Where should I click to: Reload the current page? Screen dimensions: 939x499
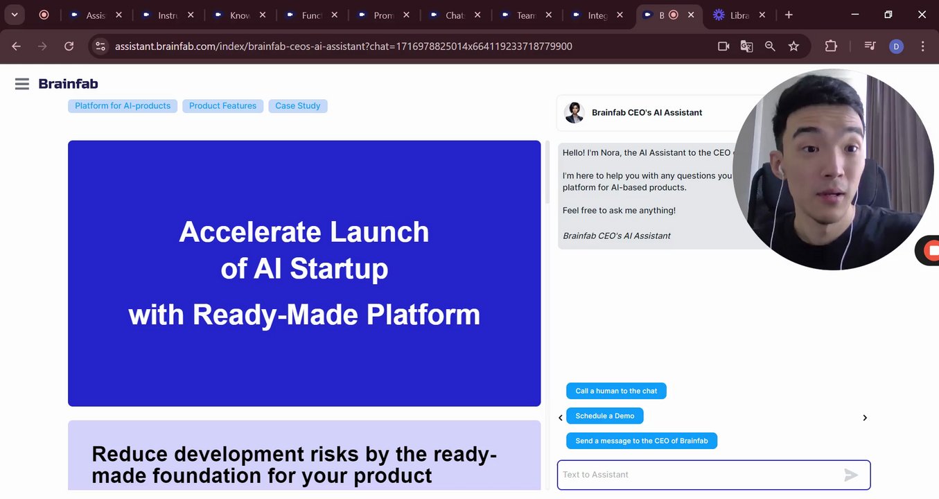[69, 46]
